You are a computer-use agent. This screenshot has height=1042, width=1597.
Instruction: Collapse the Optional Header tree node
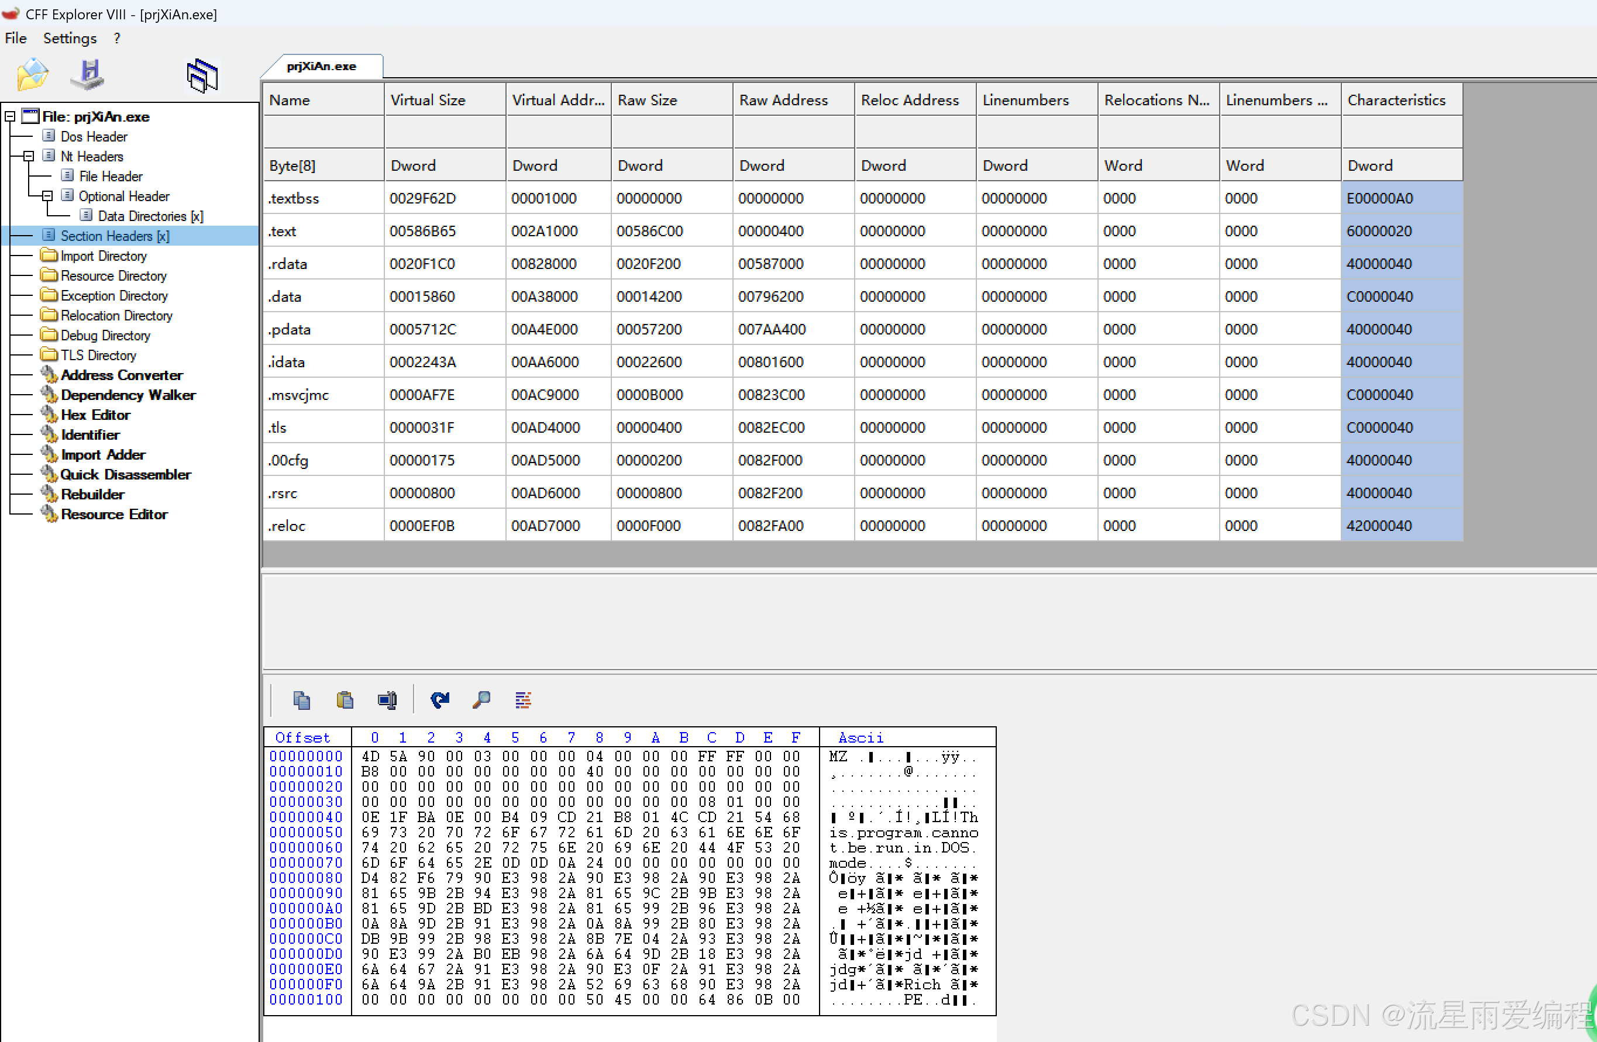[x=47, y=196]
